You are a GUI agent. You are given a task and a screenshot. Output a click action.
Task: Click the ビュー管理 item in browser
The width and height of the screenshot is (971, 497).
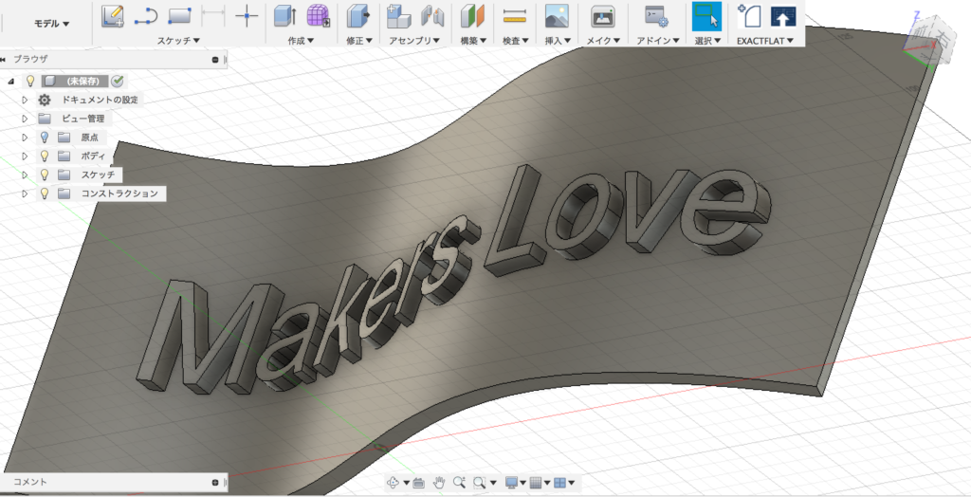[83, 119]
